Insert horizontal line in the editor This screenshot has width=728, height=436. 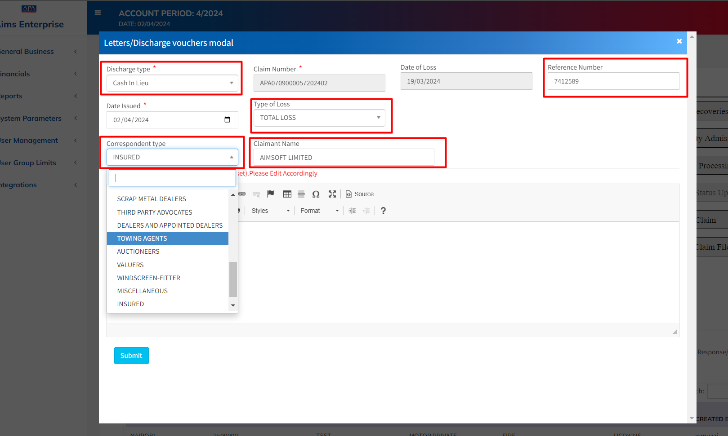pyautogui.click(x=301, y=194)
